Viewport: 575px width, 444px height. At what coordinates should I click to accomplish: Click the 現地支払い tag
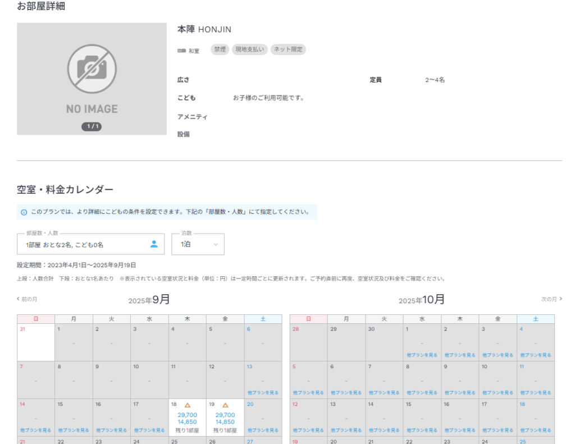click(x=250, y=49)
